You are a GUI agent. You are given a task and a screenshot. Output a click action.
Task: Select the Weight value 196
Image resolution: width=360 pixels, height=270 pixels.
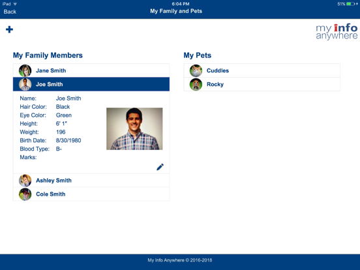tap(61, 132)
